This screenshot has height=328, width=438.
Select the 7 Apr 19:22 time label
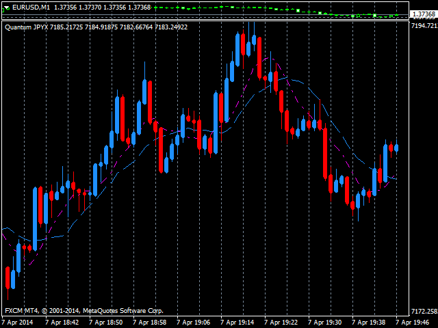coord(281,322)
